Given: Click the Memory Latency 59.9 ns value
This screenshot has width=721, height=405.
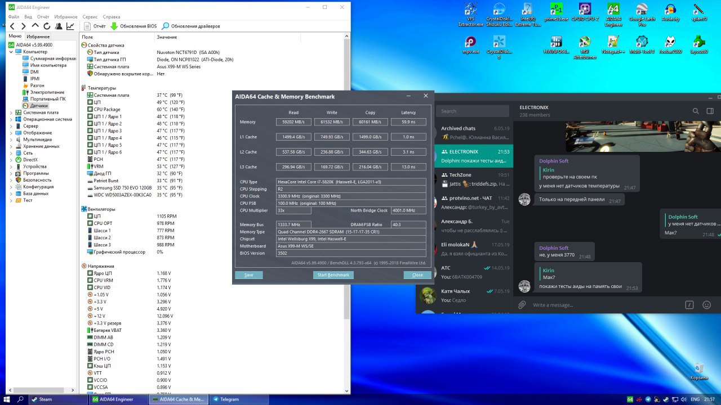Looking at the screenshot, I should coord(408,122).
